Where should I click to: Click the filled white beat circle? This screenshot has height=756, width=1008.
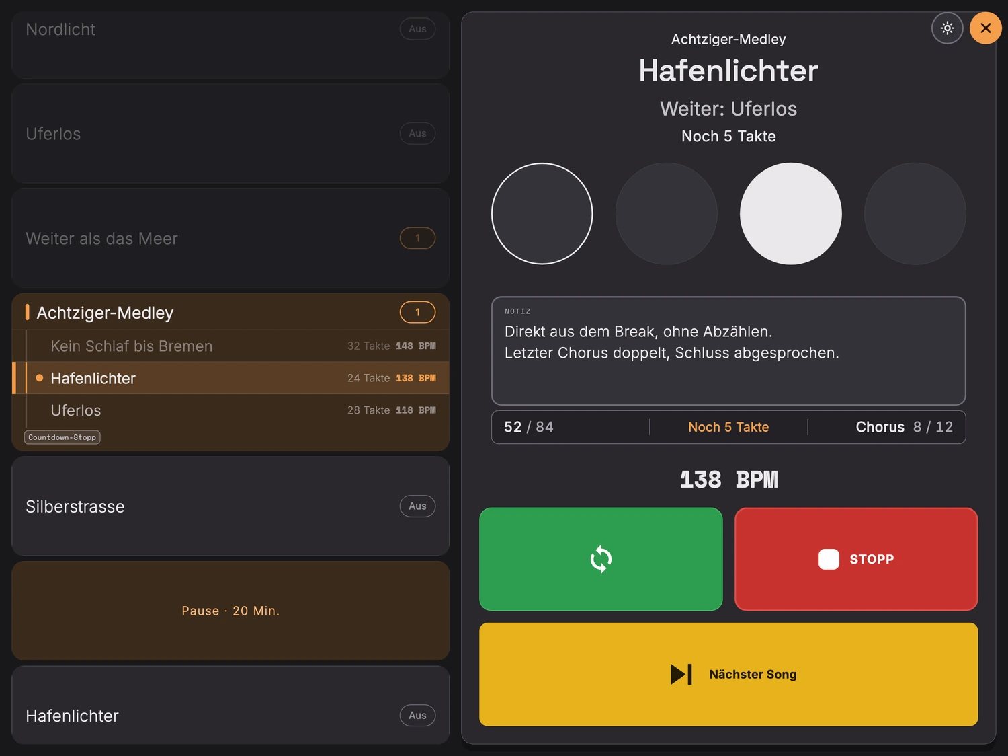[791, 214]
